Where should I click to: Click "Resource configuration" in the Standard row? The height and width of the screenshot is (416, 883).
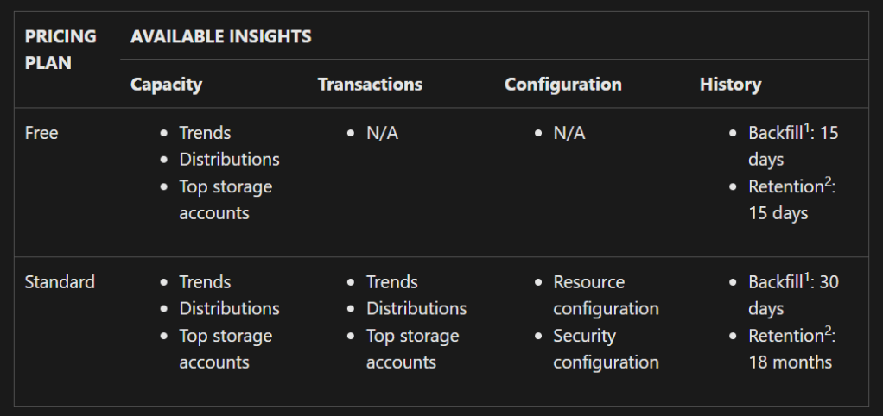click(606, 295)
